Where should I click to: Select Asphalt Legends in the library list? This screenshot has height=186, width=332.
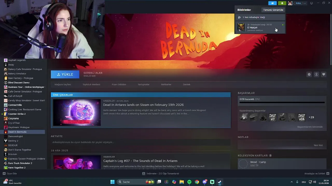[17, 60]
